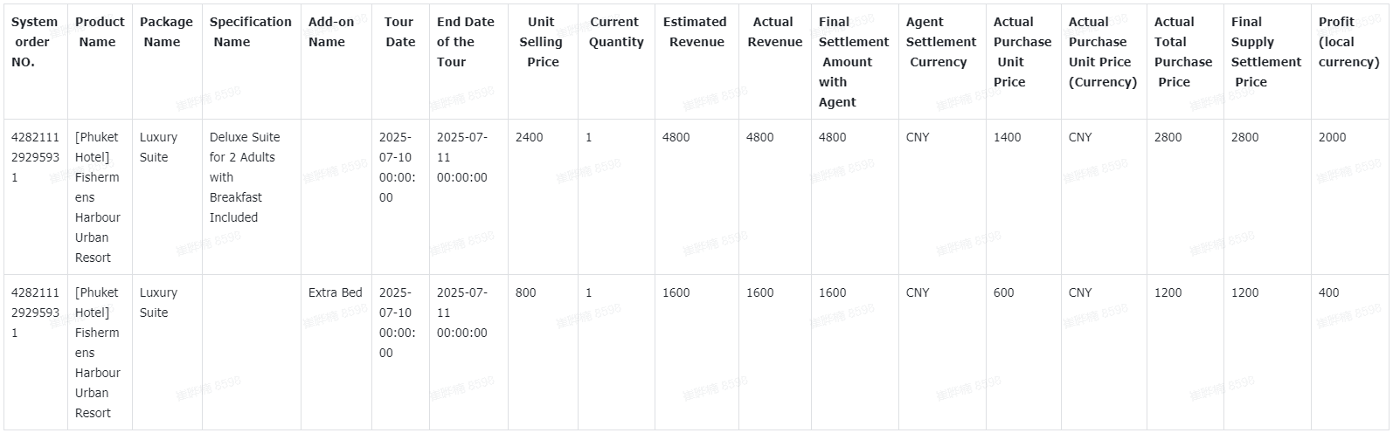
Task: Select the "Specification Name" header cell
Action: tap(251, 32)
